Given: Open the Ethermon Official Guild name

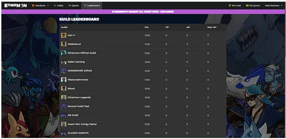Looking at the screenshot, I should tap(82, 53).
